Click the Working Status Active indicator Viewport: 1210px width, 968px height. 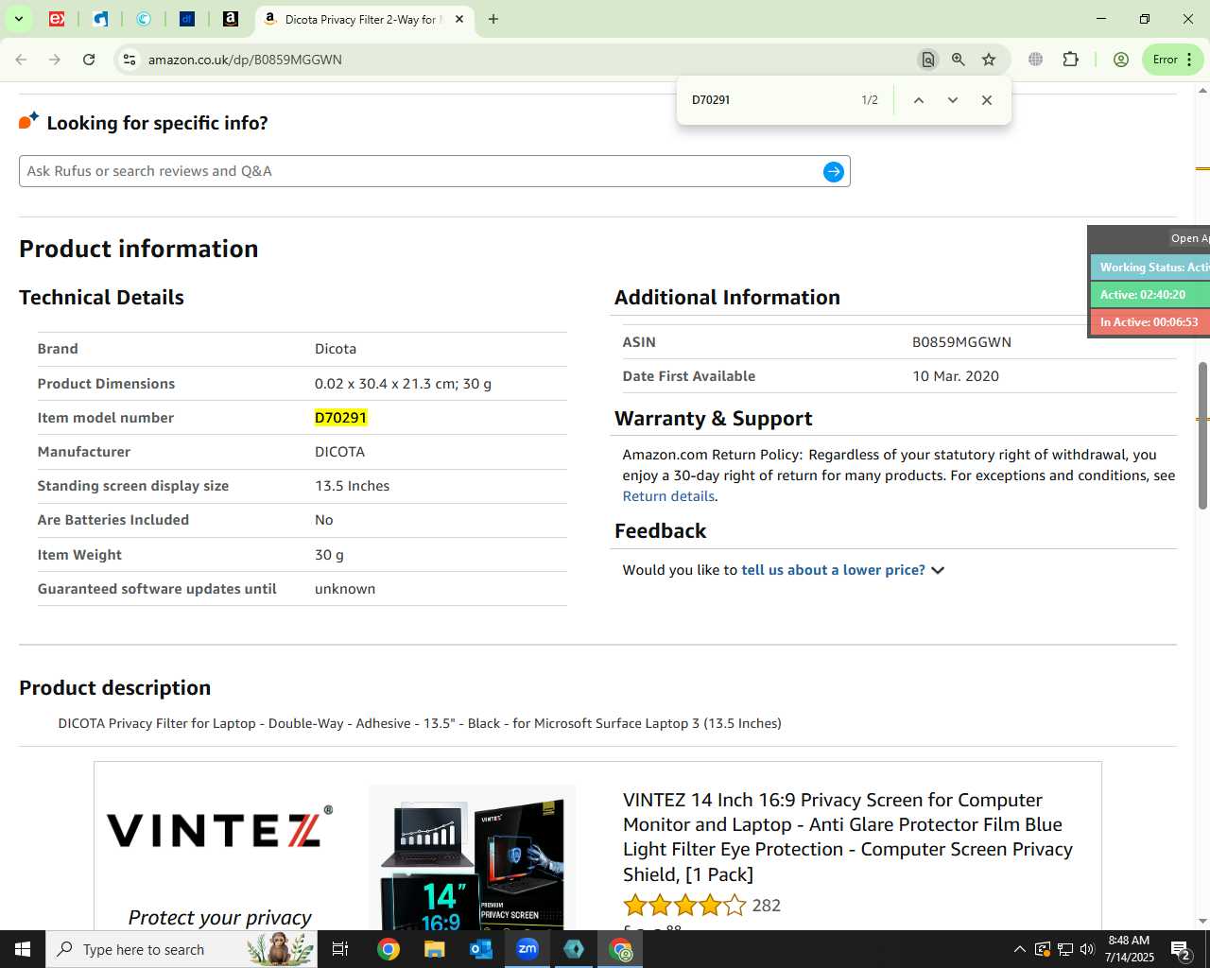click(1150, 268)
